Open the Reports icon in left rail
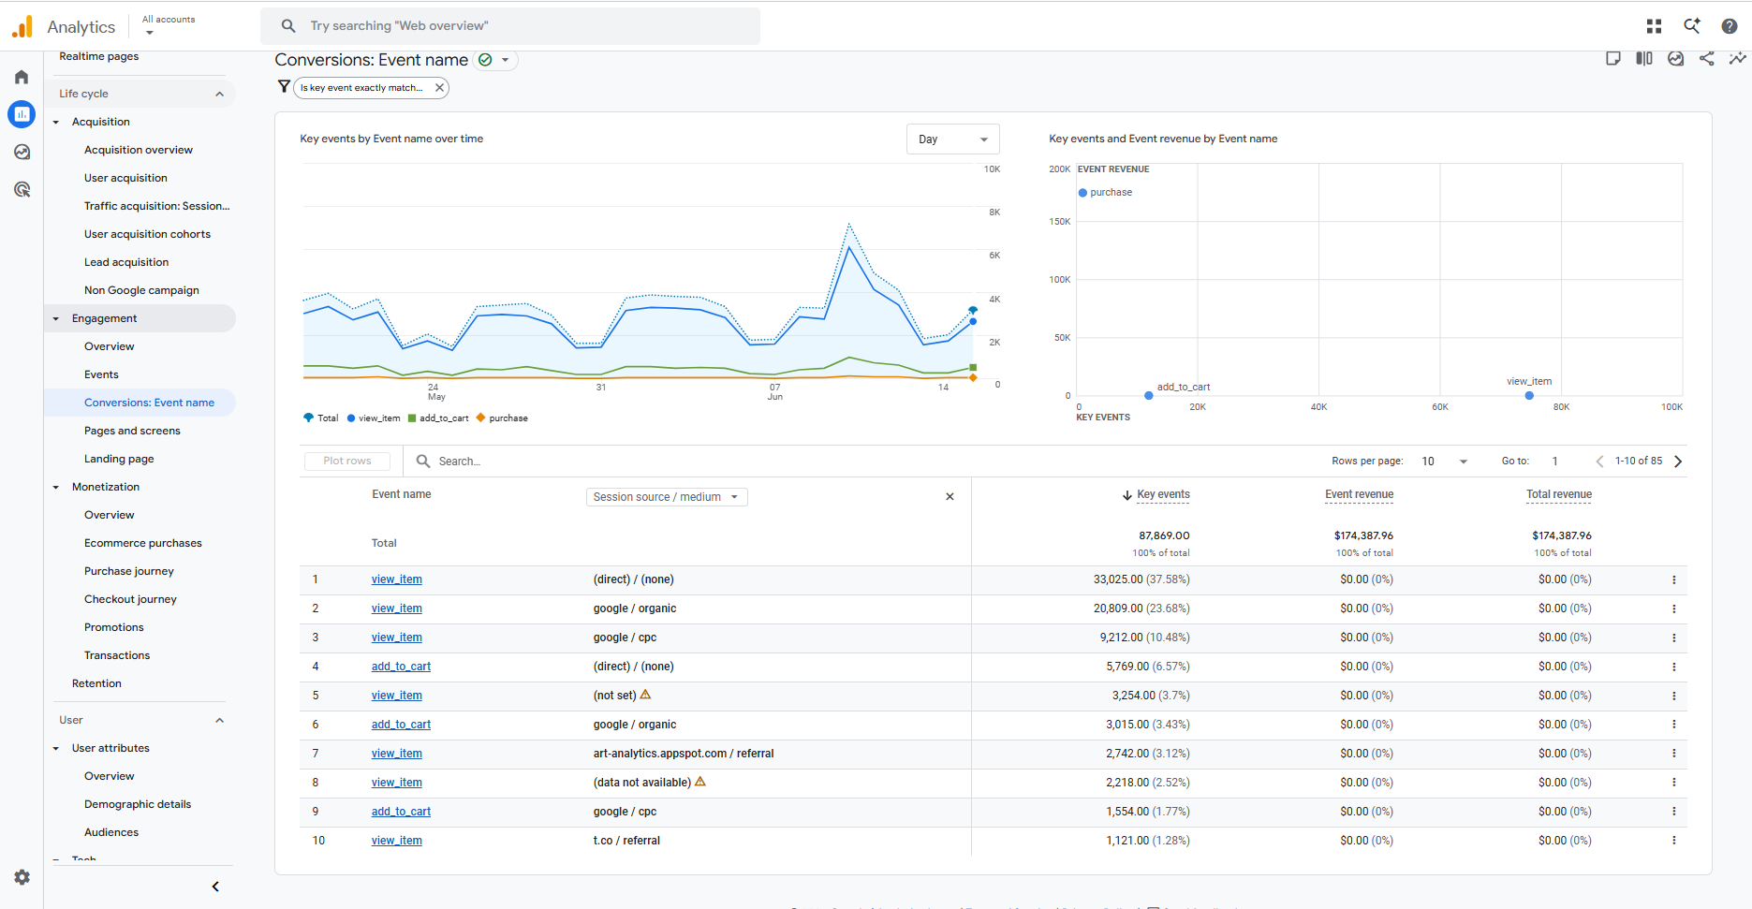Screen dimensions: 1752x909 point(22,114)
